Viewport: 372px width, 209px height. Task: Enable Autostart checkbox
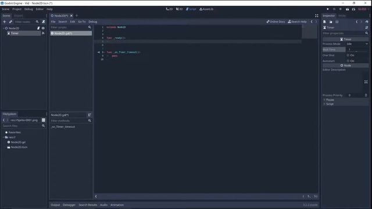tap(348, 61)
